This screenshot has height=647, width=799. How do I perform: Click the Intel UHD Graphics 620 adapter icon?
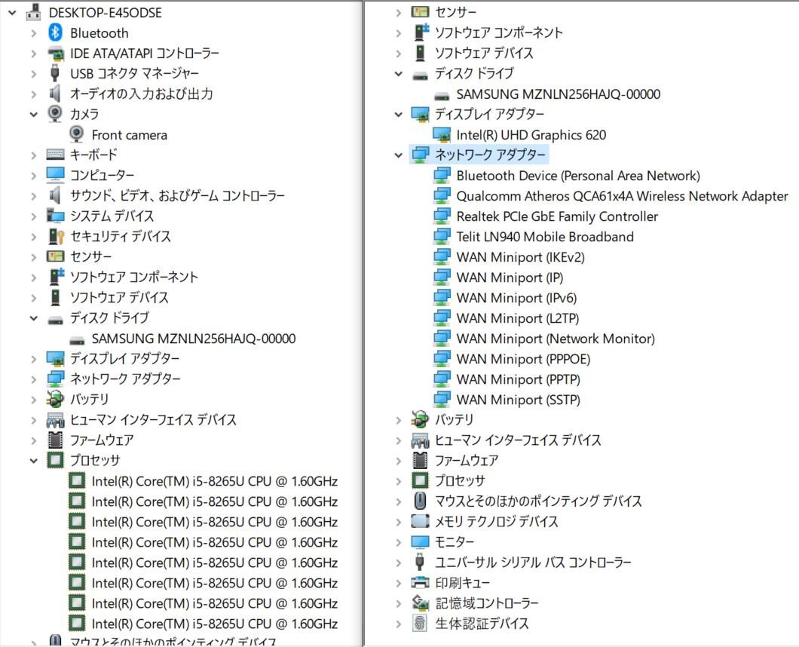(442, 134)
